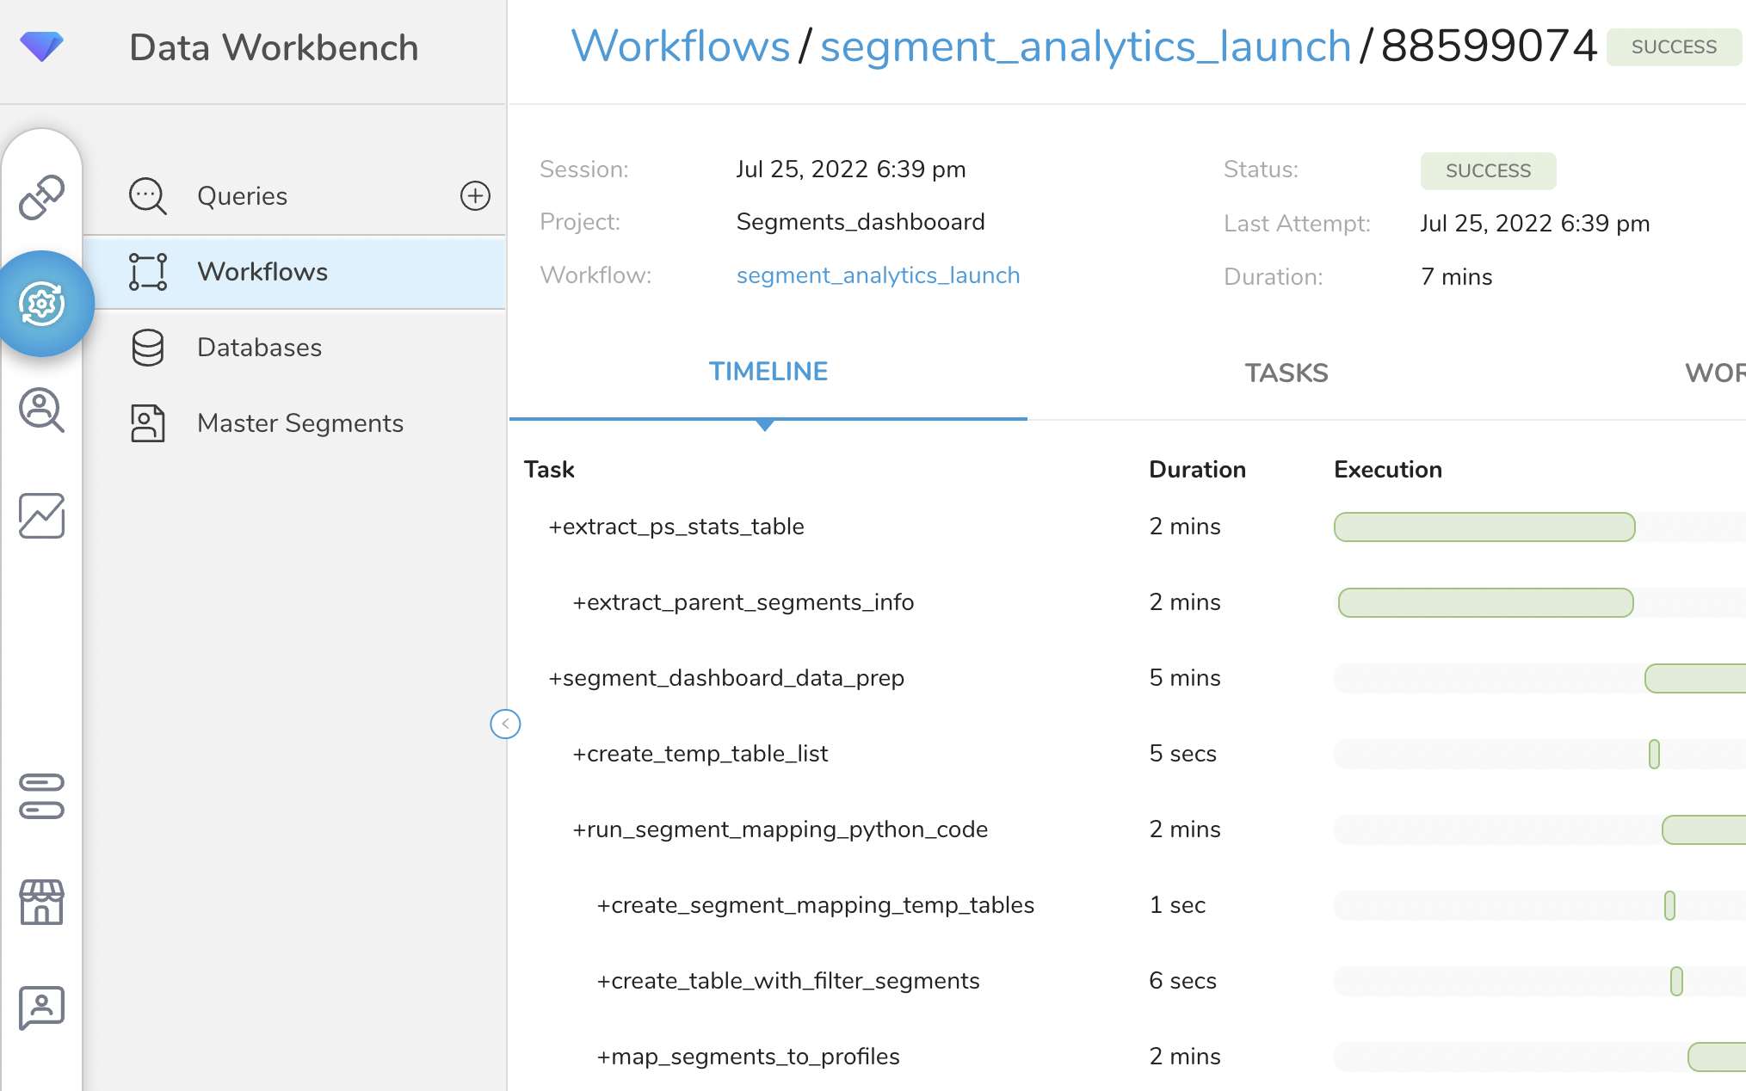Add a new query with plus icon
This screenshot has height=1091, width=1746.
coord(475,196)
